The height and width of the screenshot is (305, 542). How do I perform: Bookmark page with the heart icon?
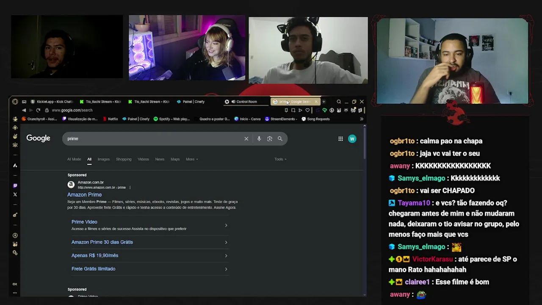pos(307,110)
